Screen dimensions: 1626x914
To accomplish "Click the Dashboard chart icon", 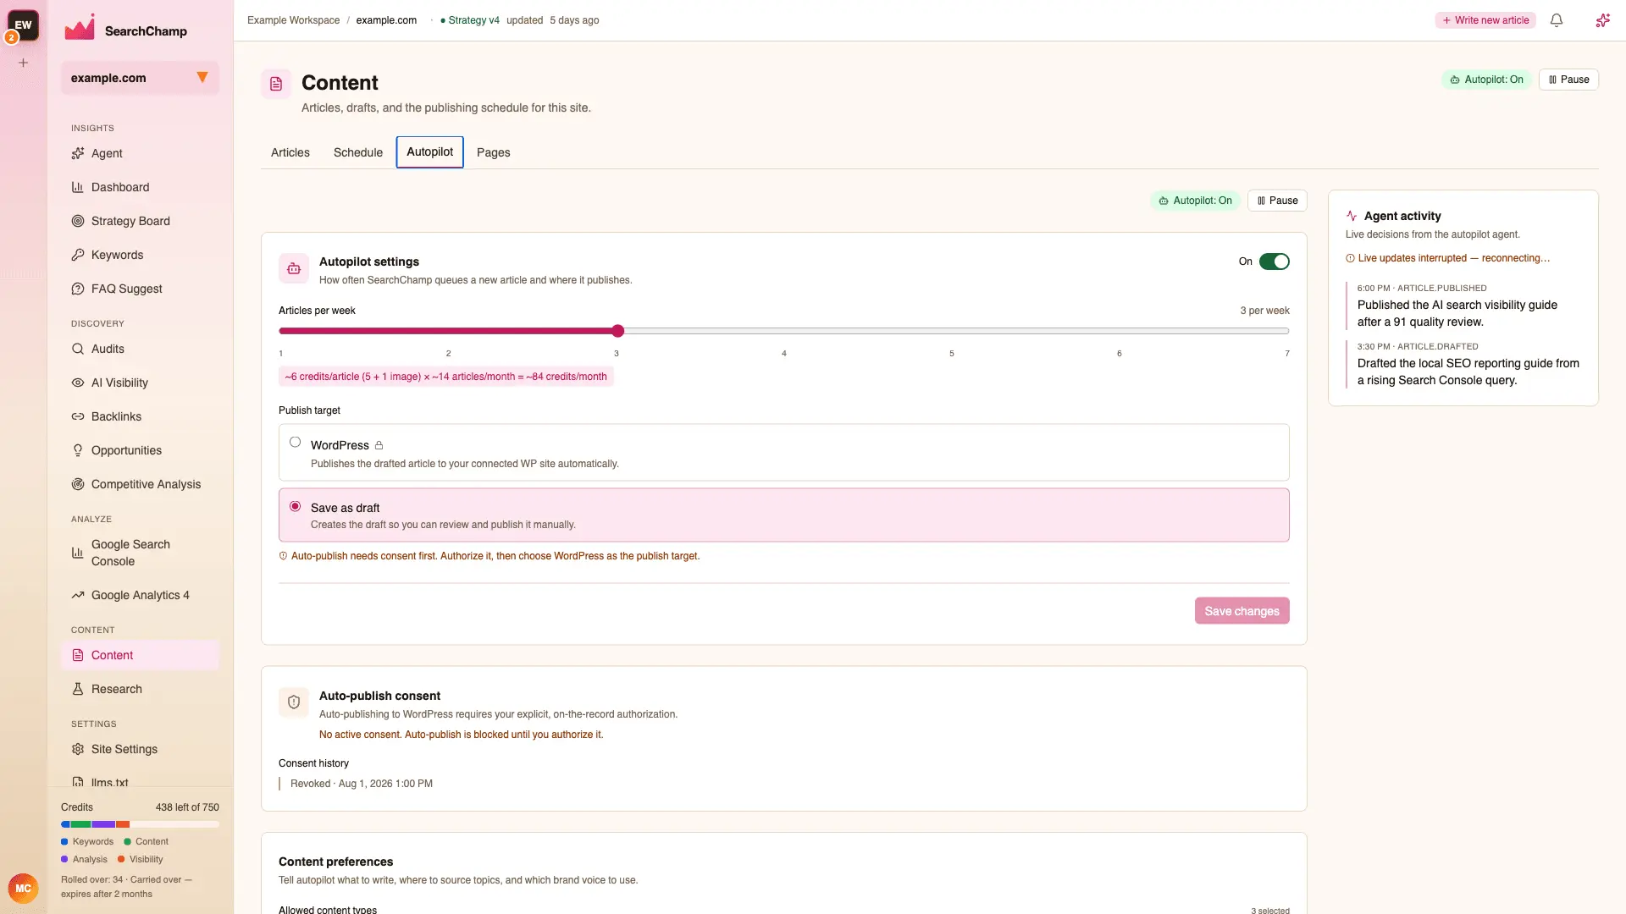I will click(78, 187).
